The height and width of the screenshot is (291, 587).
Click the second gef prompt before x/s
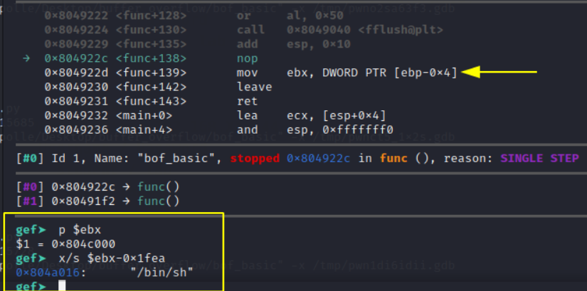(x=31, y=258)
